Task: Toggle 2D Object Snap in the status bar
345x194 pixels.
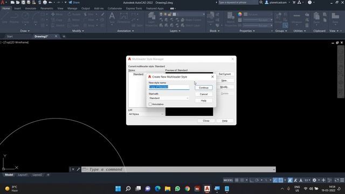Action: pyautogui.click(x=281, y=180)
